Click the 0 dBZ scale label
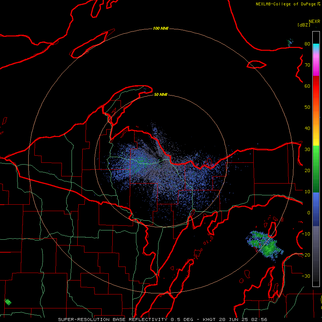322x322 pixels. (309, 213)
